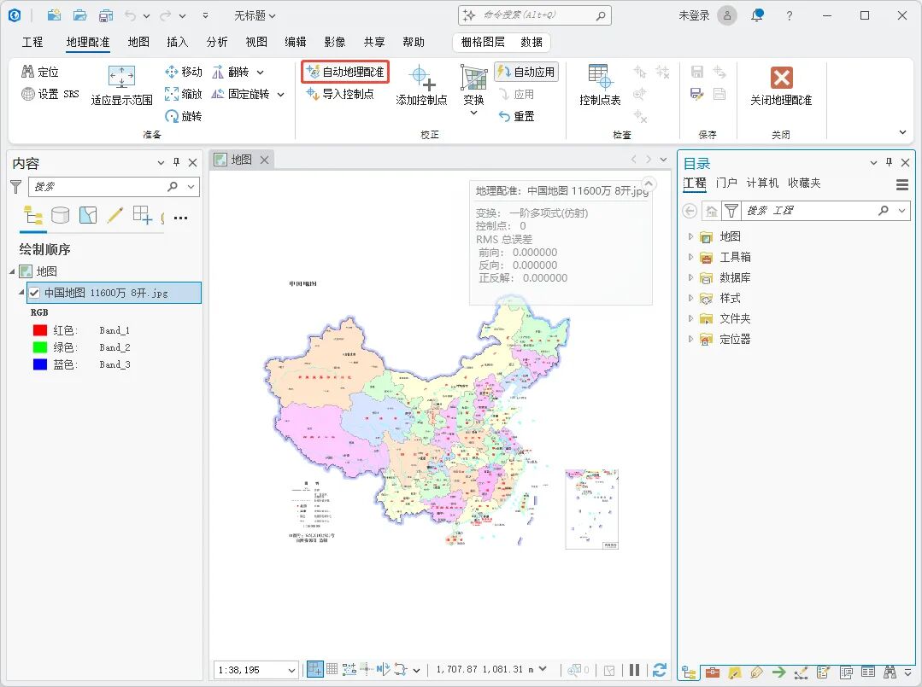Select the Scale (缩放) tool
The height and width of the screenshot is (687, 922).
click(184, 94)
